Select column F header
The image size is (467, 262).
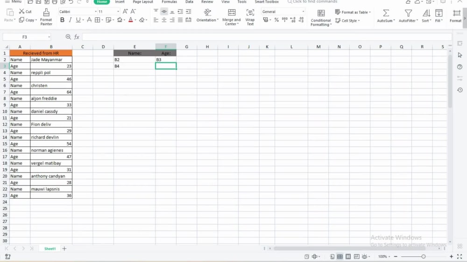pyautogui.click(x=166, y=47)
